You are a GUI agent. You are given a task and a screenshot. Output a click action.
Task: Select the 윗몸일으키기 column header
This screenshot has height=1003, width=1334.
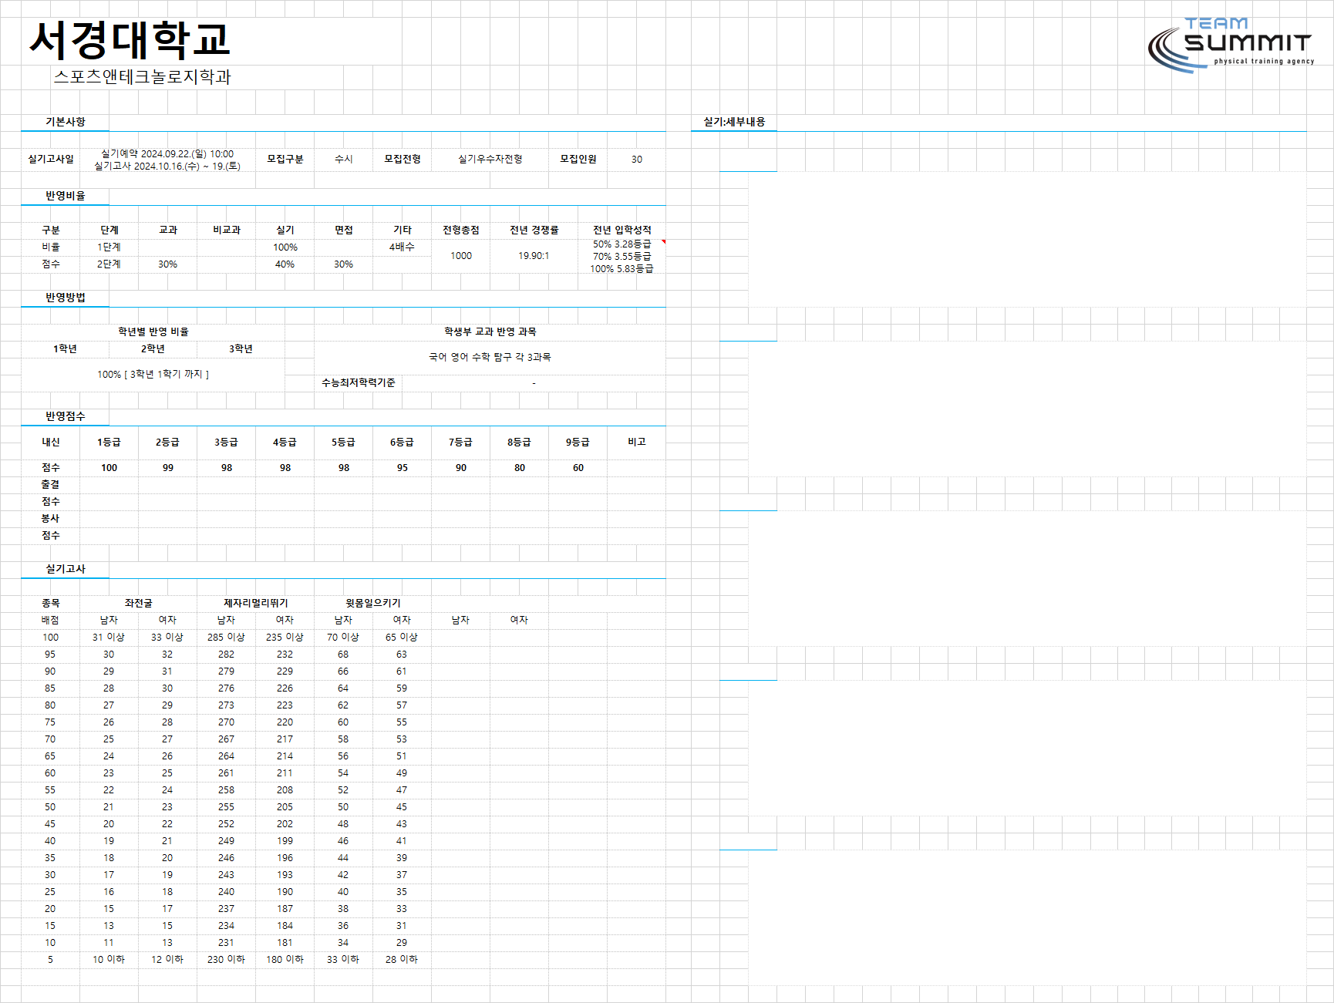(373, 603)
